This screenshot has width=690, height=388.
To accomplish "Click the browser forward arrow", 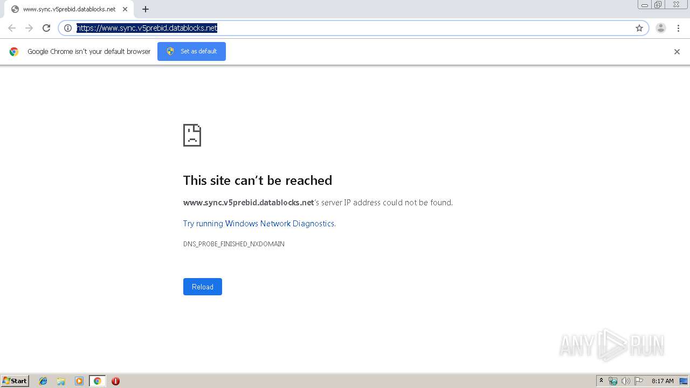I will click(29, 28).
